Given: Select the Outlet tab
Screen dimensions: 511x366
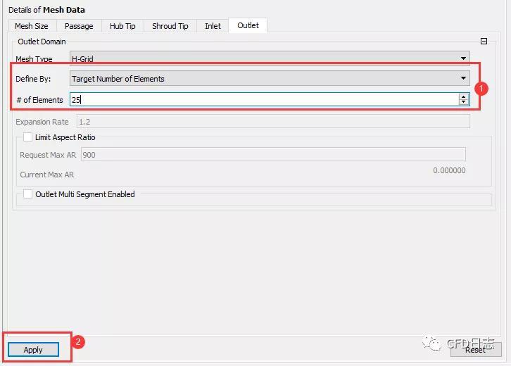Looking at the screenshot, I should 248,25.
